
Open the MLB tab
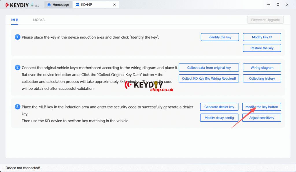click(15, 20)
